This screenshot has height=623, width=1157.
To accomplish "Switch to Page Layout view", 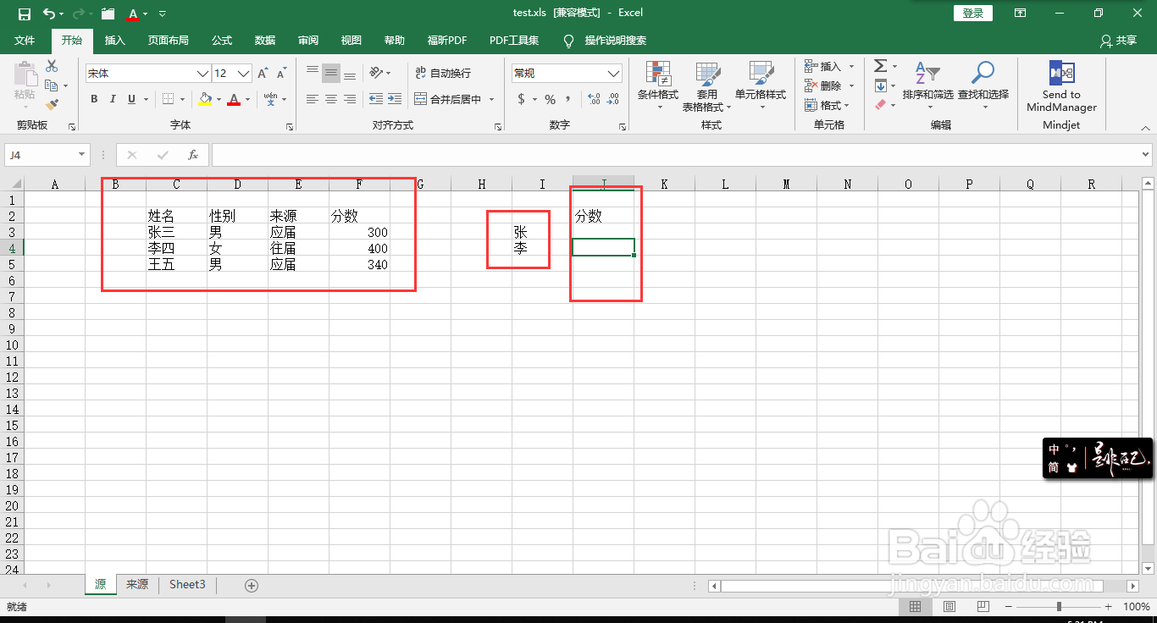I will (949, 607).
